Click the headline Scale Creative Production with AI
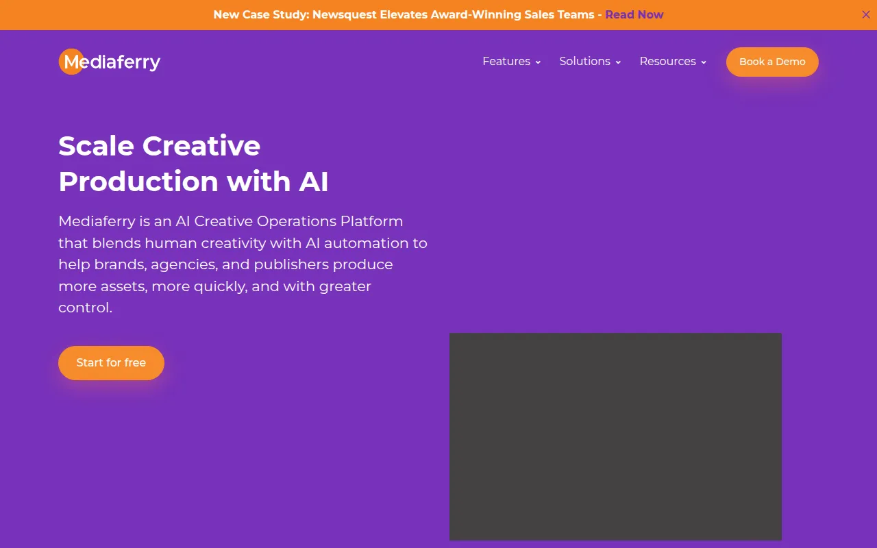877x548 pixels. pos(194,164)
